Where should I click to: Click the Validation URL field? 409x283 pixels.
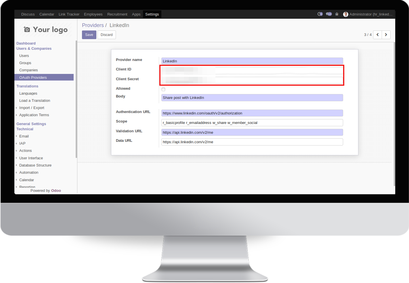[x=252, y=132]
